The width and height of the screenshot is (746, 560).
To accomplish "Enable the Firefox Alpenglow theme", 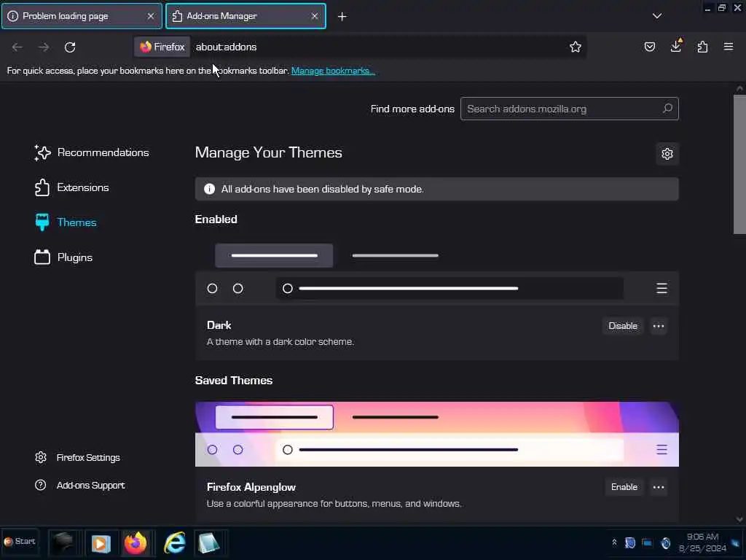I will tap(624, 487).
